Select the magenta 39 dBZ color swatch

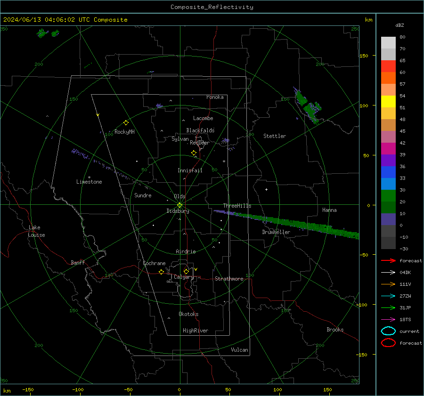pyautogui.click(x=388, y=148)
